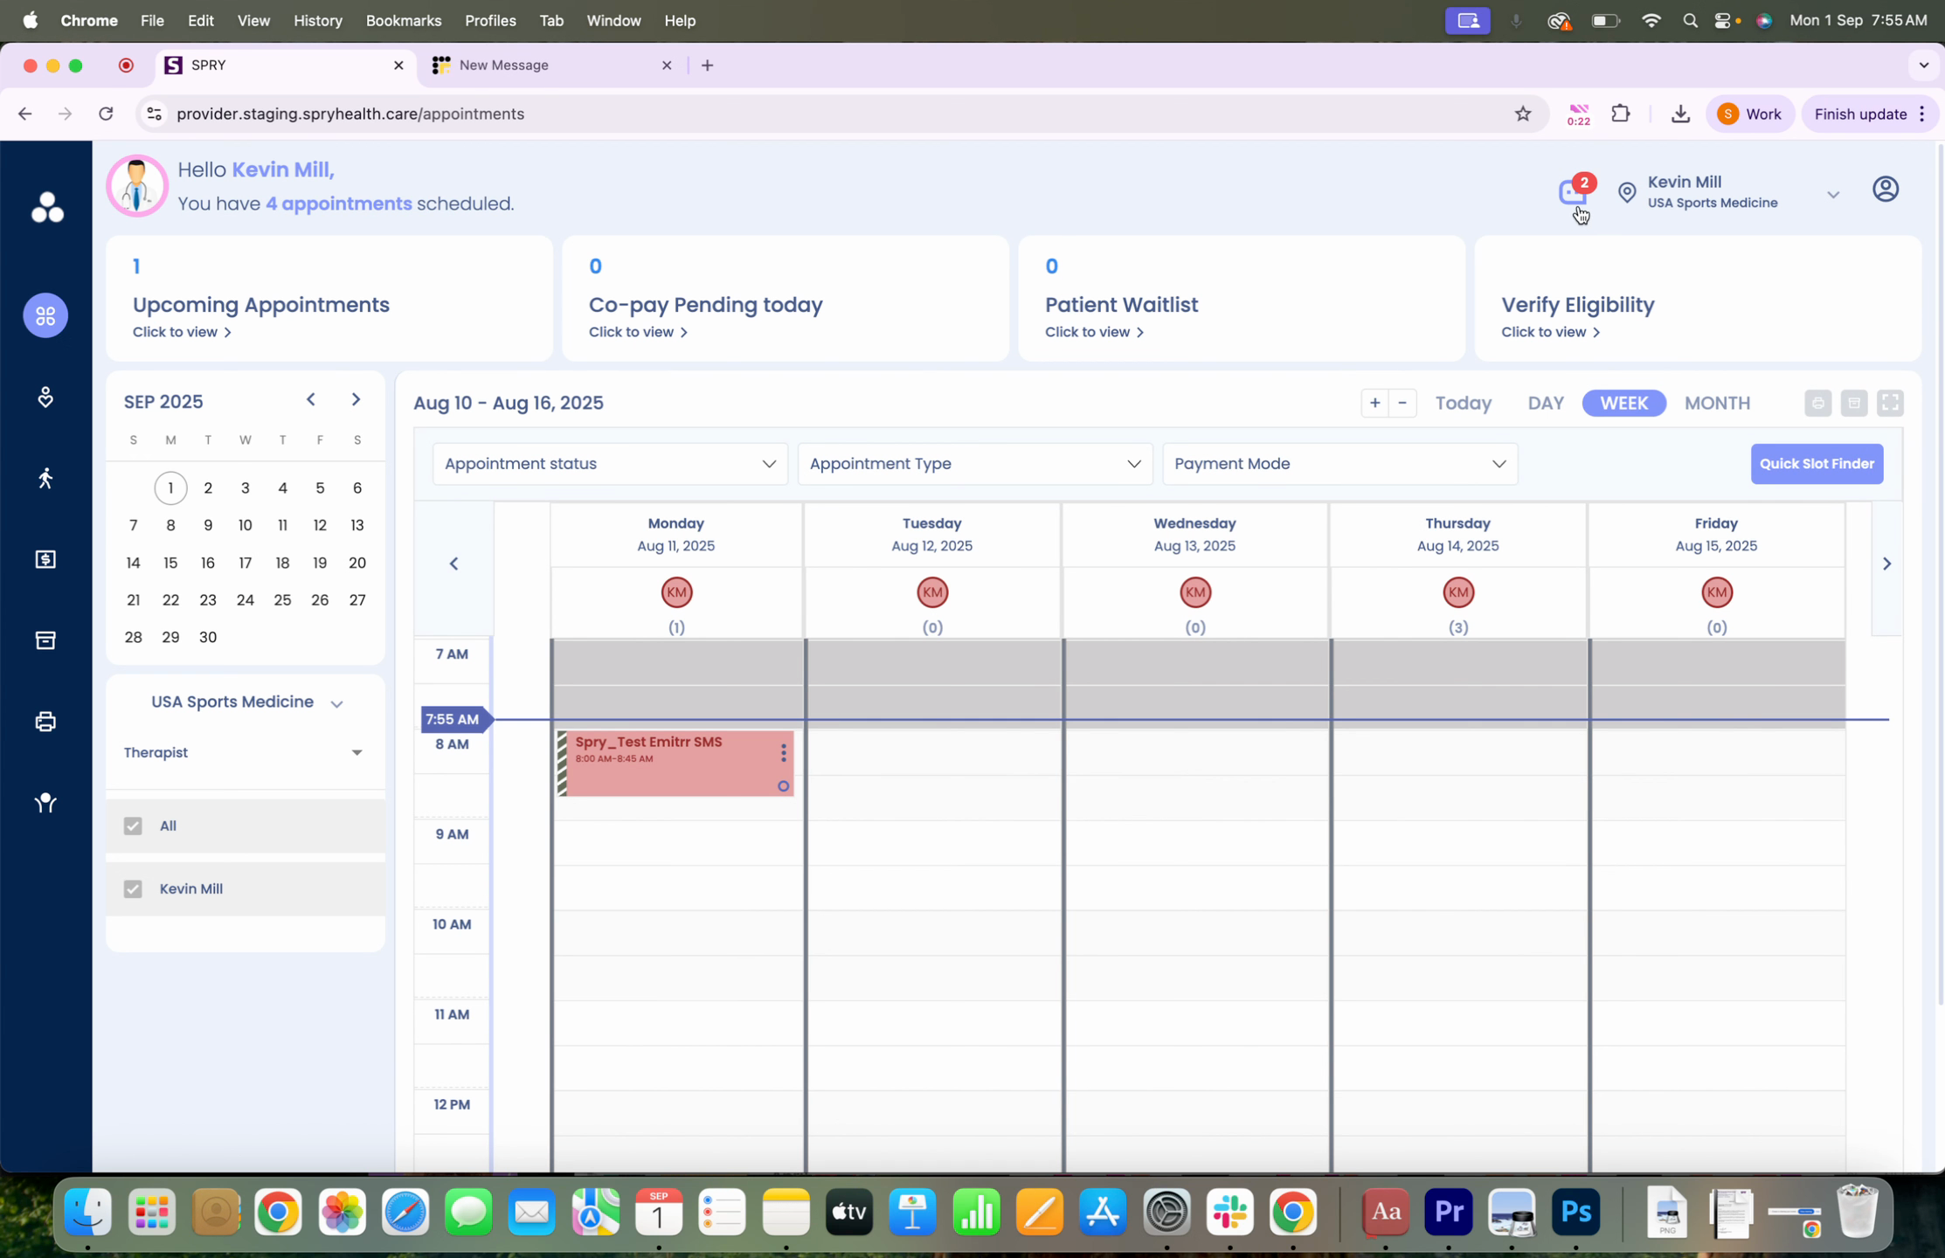Open the running-person icon in sidebar
This screenshot has width=1945, height=1258.
click(x=45, y=478)
